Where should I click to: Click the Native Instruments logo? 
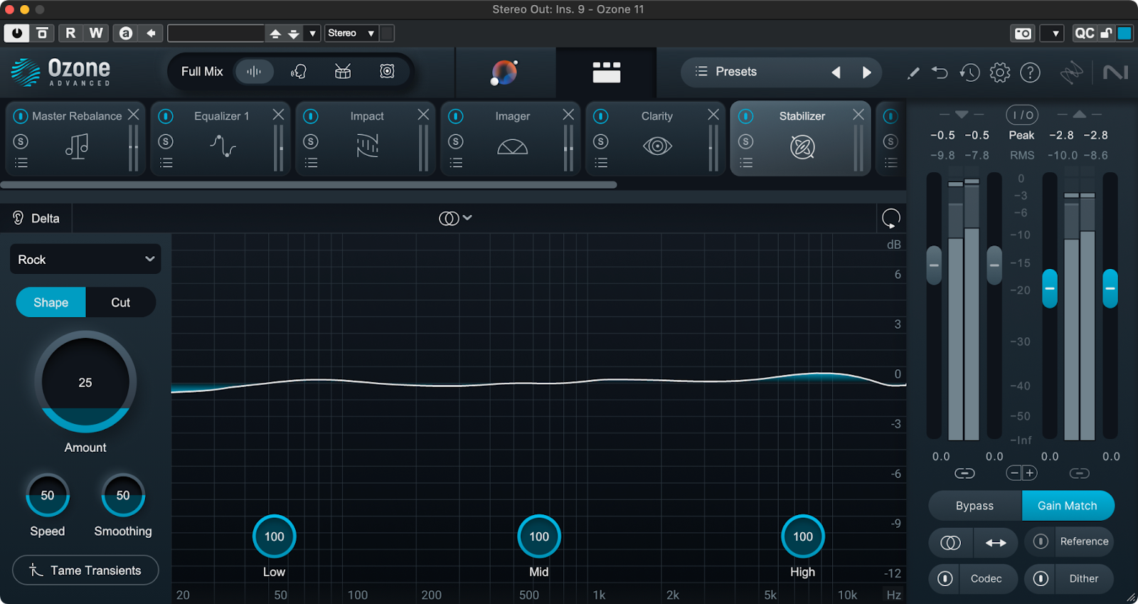(1115, 72)
